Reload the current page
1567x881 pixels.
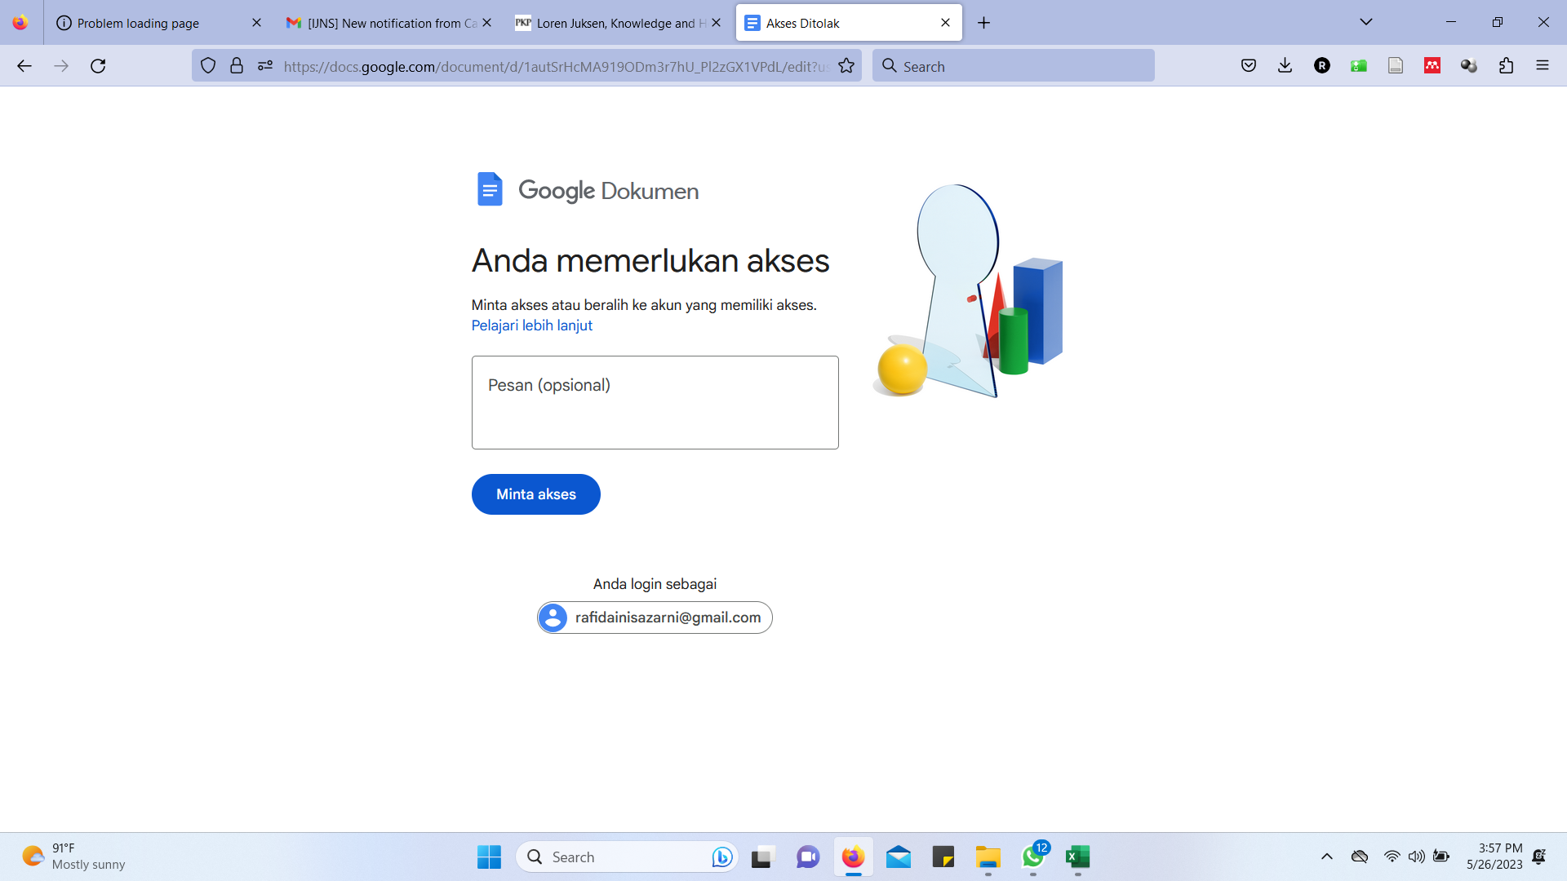[98, 66]
